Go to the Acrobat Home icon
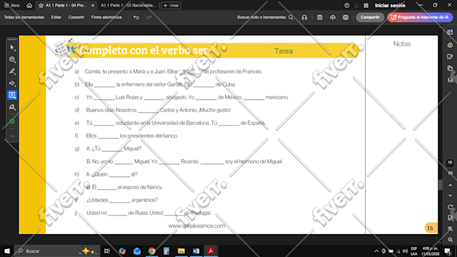 point(29,5)
